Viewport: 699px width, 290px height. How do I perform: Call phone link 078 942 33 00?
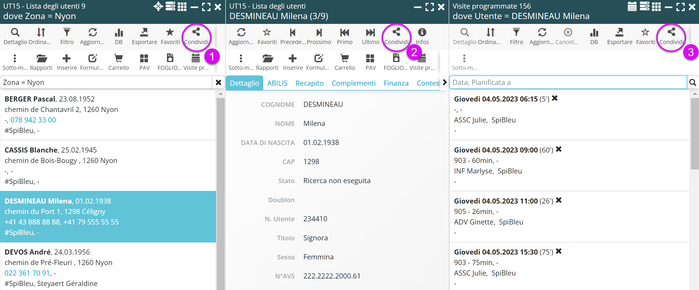click(x=33, y=120)
